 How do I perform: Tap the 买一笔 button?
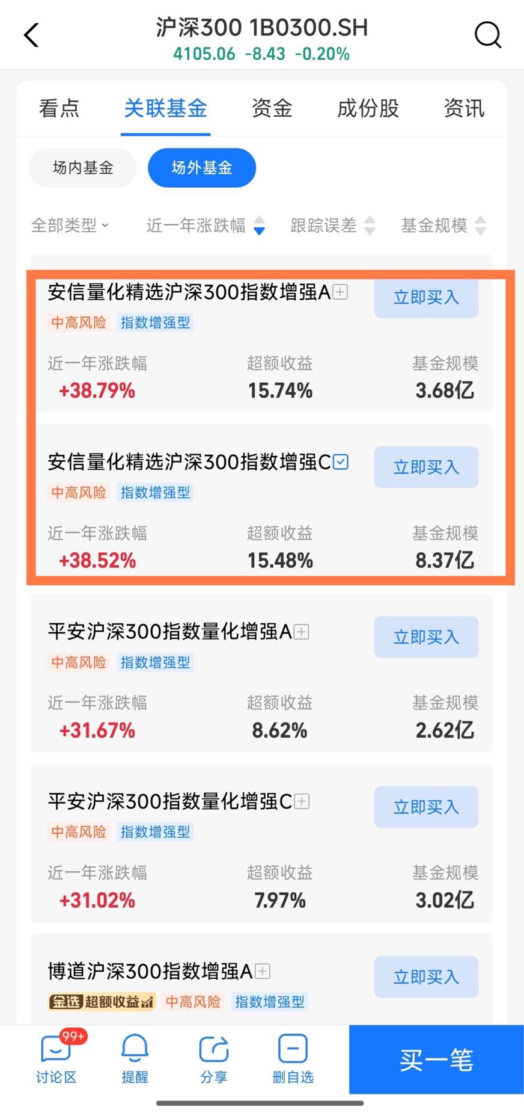[436, 1059]
